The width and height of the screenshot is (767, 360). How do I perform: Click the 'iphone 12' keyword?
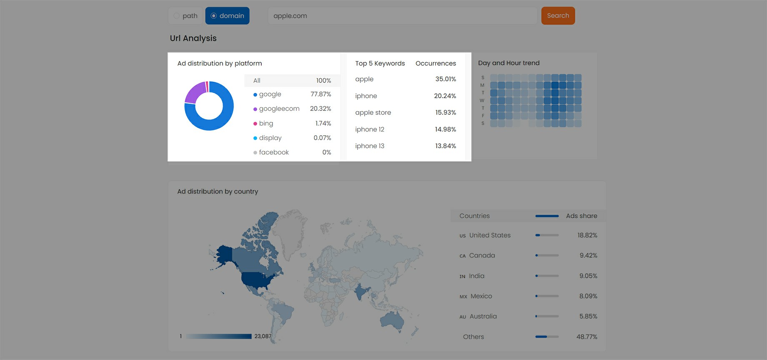point(370,129)
